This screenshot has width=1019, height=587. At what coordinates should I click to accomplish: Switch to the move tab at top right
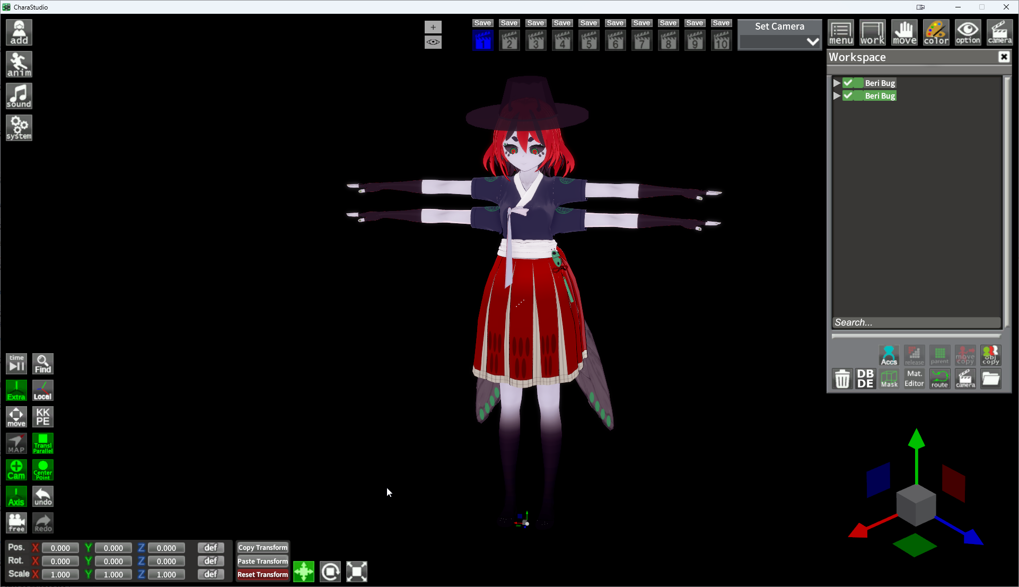[904, 33]
